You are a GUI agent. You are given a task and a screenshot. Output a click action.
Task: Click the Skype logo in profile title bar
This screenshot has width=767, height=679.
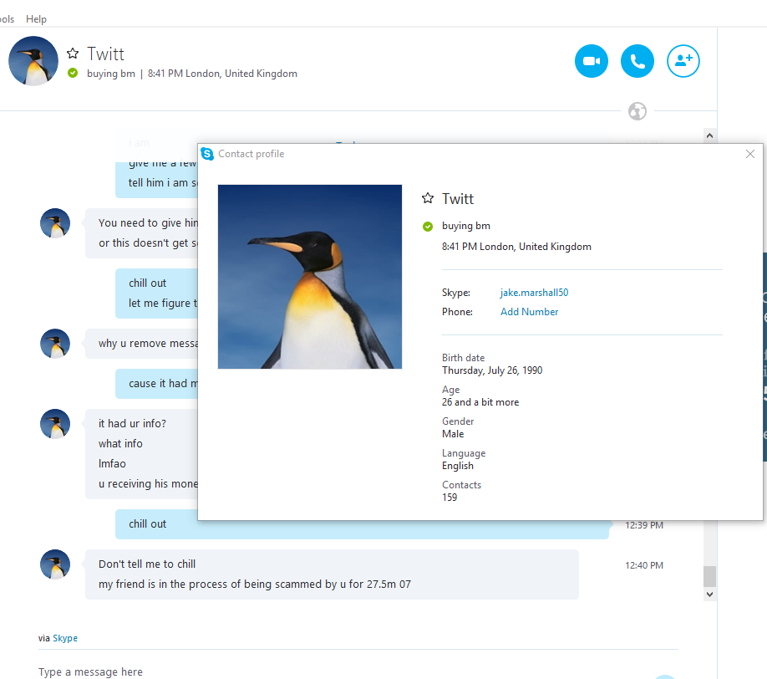click(207, 154)
